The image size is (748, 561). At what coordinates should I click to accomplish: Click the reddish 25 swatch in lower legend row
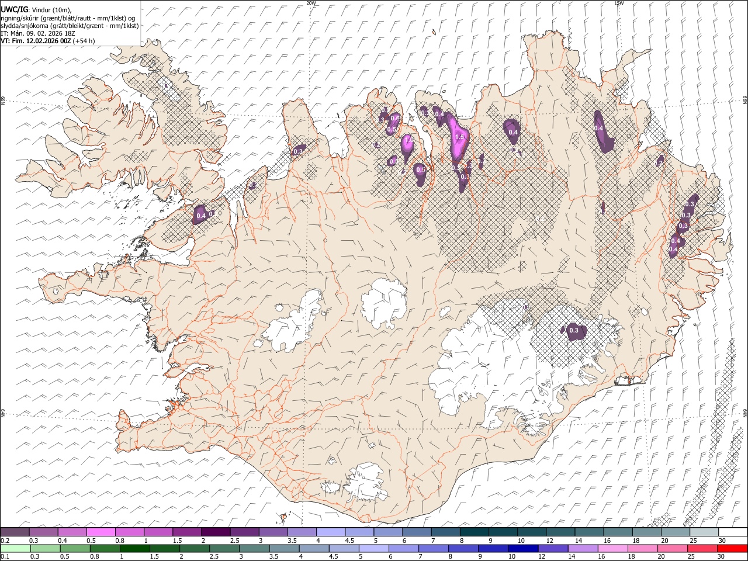click(x=702, y=548)
